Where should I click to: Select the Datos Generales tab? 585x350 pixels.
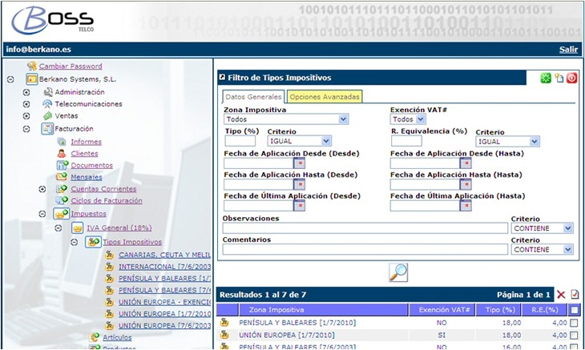click(x=253, y=97)
